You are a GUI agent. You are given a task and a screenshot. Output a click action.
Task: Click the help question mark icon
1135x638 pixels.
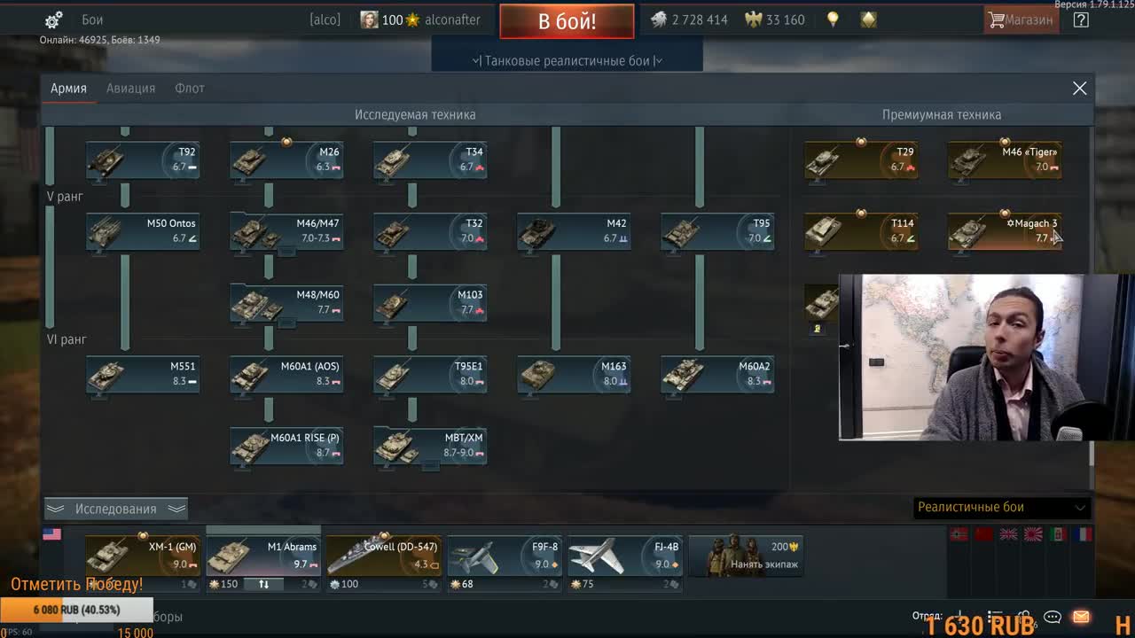point(1081,19)
